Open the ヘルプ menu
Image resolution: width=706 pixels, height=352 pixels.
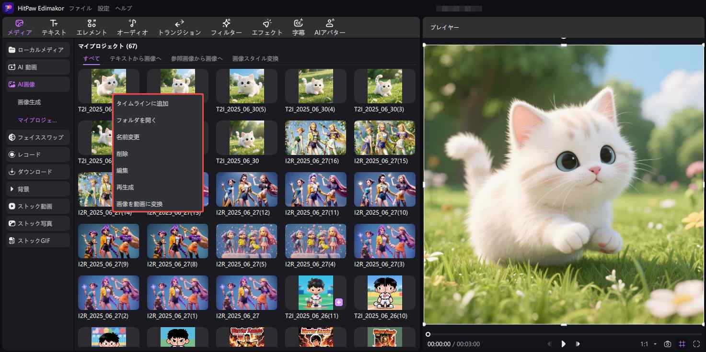pos(123,8)
